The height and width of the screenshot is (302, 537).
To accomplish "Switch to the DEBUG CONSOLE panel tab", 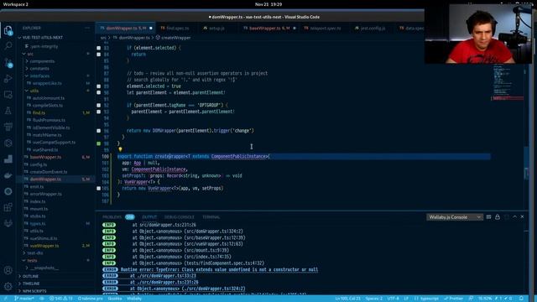I will [179, 217].
